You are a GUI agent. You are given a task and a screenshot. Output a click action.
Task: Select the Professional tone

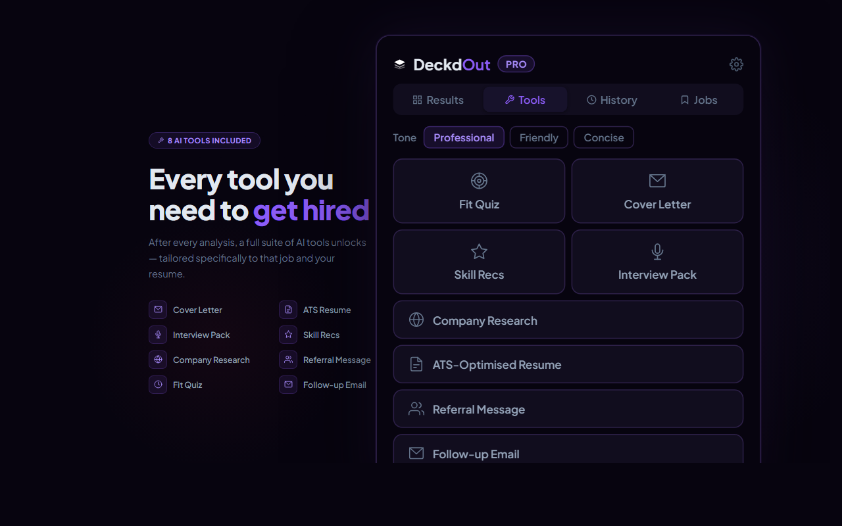[464, 137]
